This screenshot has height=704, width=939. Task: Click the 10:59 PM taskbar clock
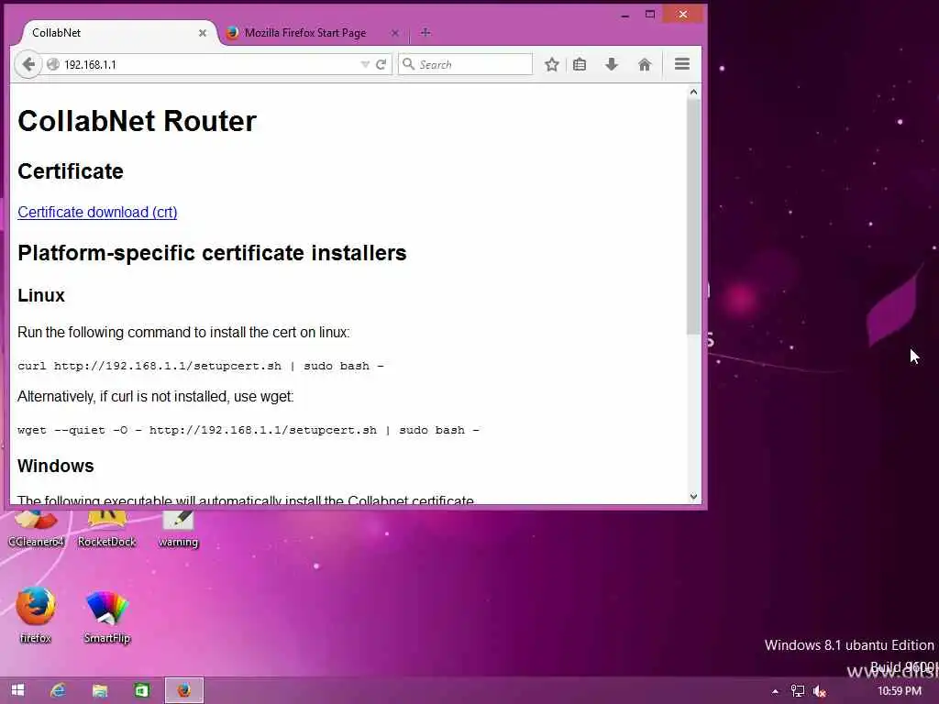tap(900, 691)
